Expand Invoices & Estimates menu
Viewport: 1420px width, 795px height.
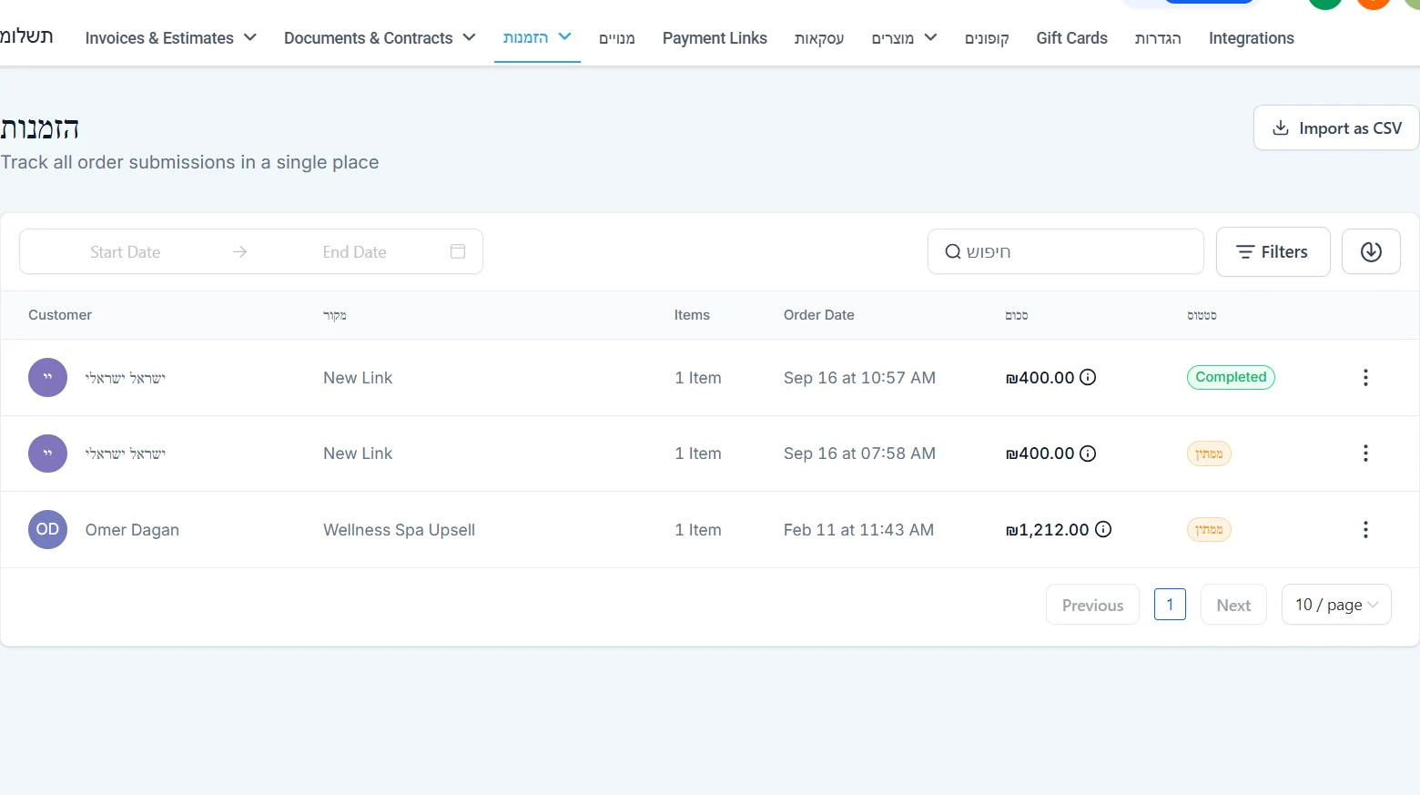[x=170, y=37]
